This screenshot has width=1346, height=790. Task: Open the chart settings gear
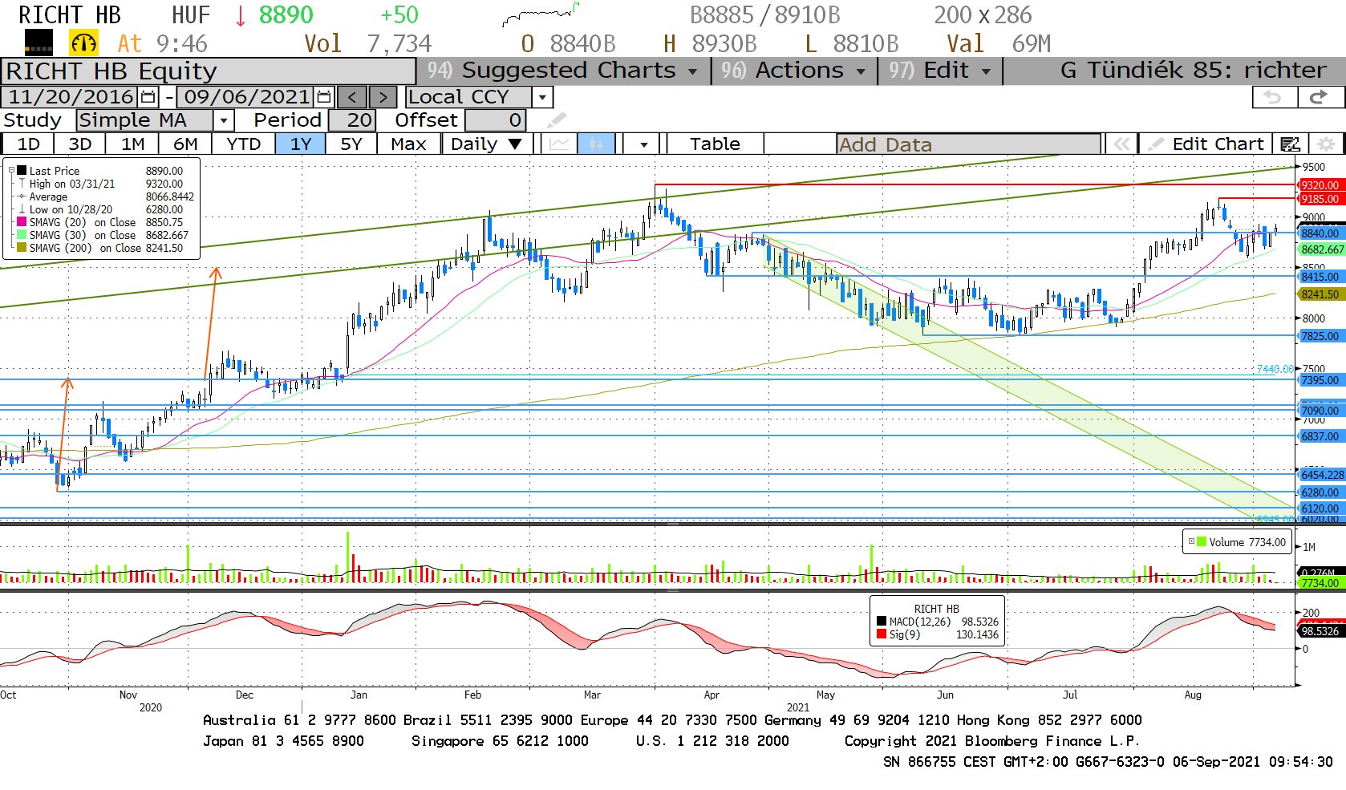click(x=1327, y=144)
